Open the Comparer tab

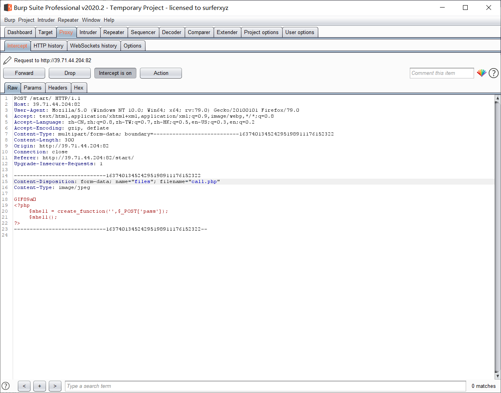click(x=199, y=32)
